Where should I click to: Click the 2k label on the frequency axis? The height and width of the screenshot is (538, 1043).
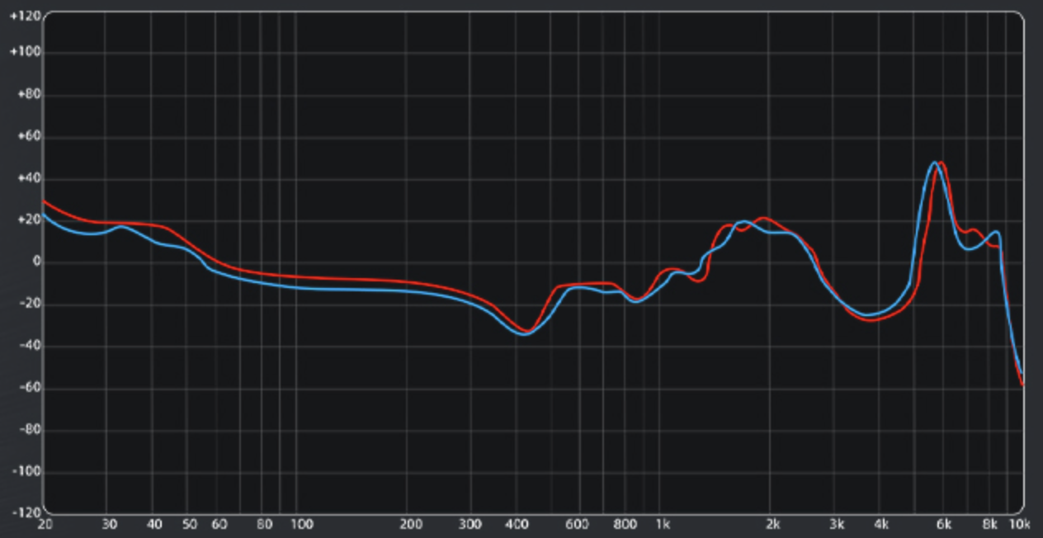point(773,524)
